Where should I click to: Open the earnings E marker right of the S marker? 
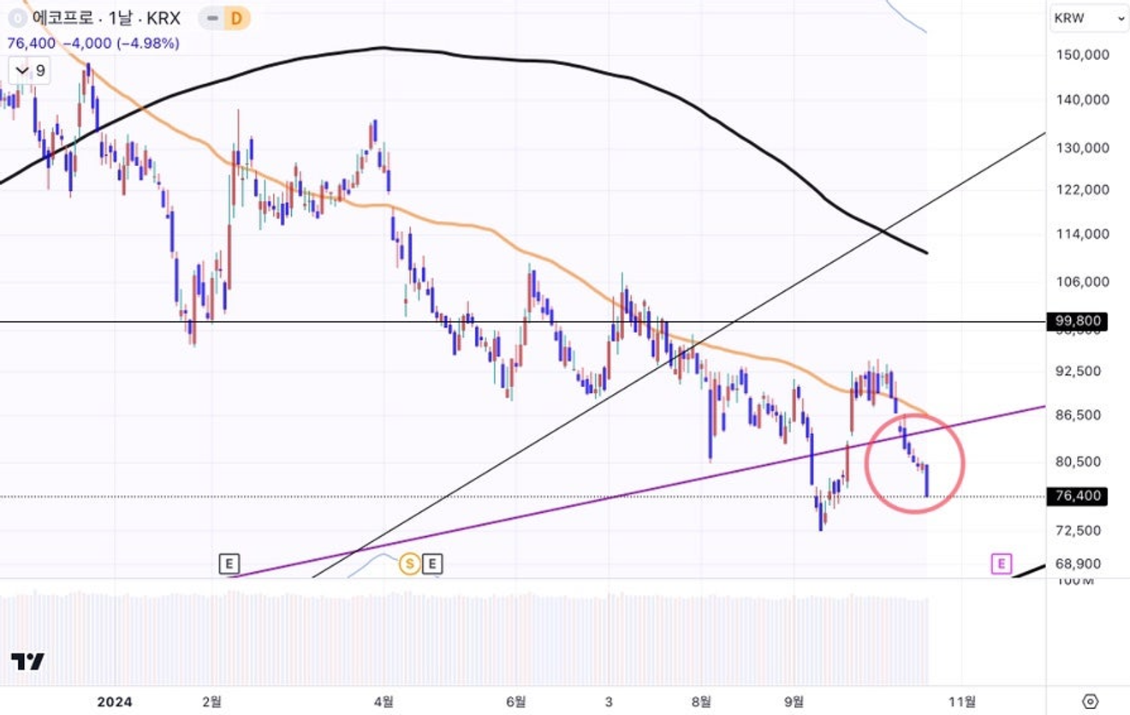click(x=432, y=563)
